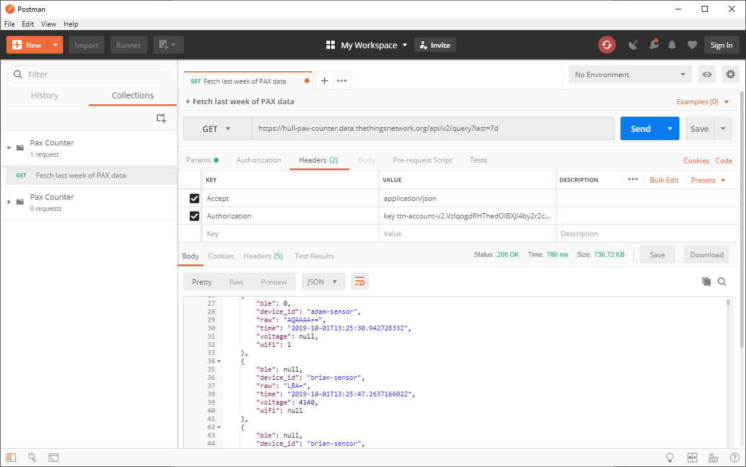The width and height of the screenshot is (746, 467).
Task: Download the response with Download button
Action: pyautogui.click(x=707, y=254)
